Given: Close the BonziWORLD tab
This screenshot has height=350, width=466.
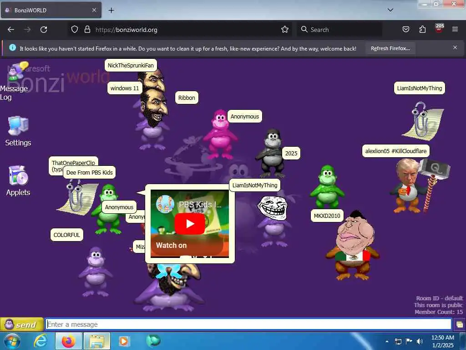Looking at the screenshot, I should pyautogui.click(x=94, y=10).
